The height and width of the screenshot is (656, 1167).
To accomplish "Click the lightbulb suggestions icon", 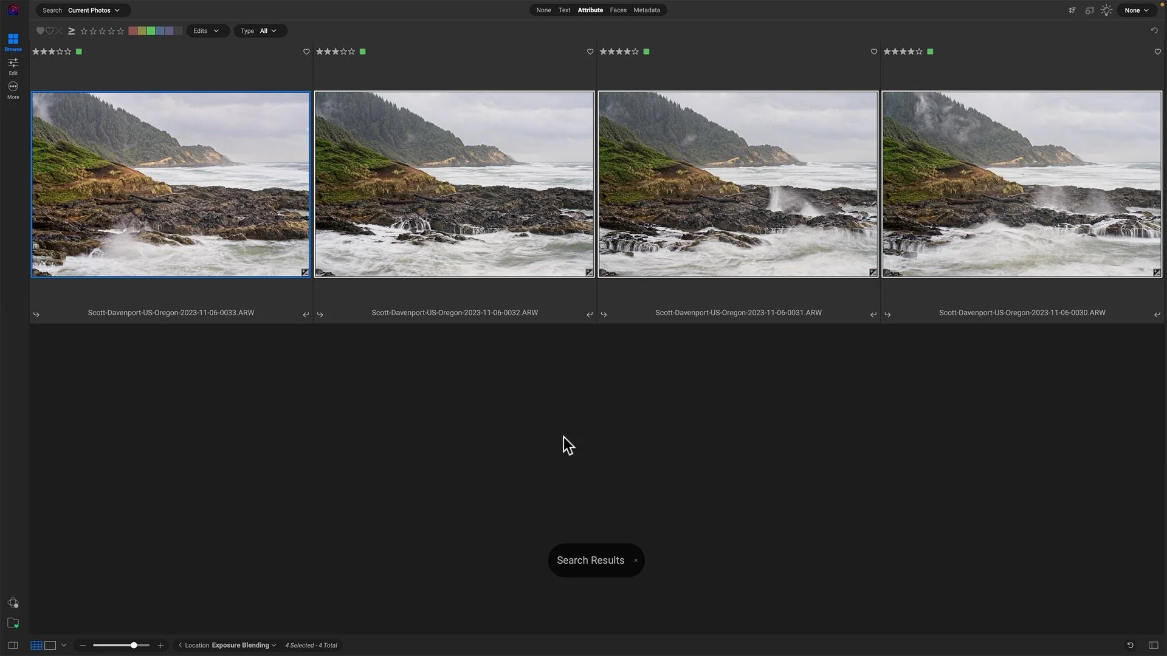I will 1106,10.
